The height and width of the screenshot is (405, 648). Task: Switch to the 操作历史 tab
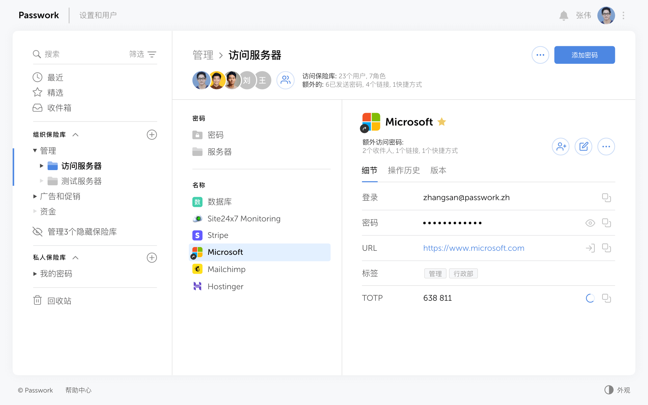point(404,170)
